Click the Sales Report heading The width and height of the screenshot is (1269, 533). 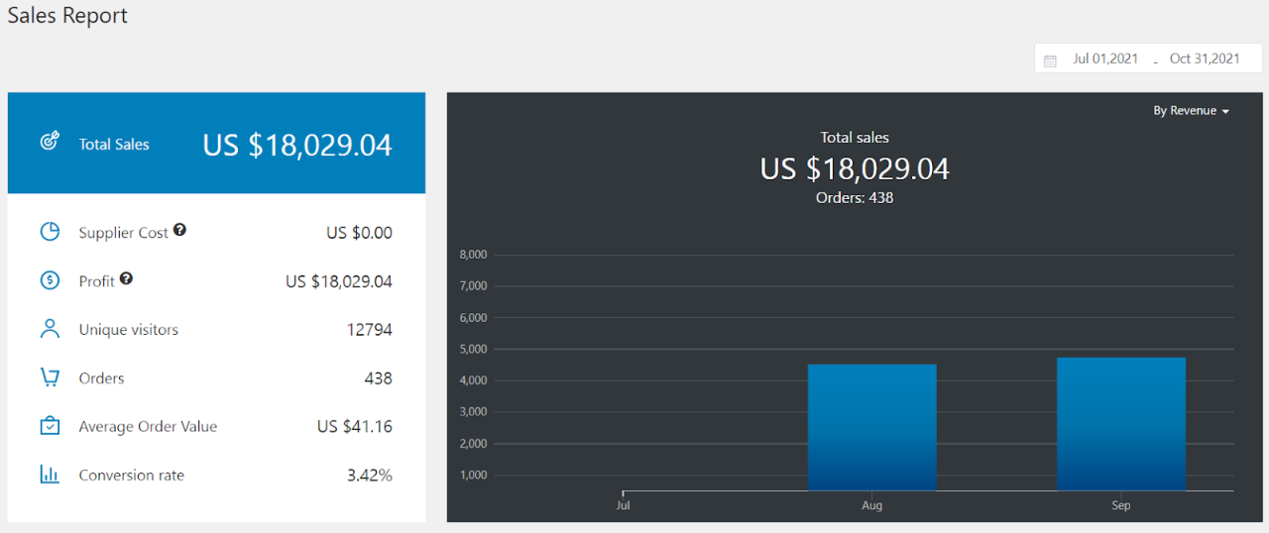[67, 16]
